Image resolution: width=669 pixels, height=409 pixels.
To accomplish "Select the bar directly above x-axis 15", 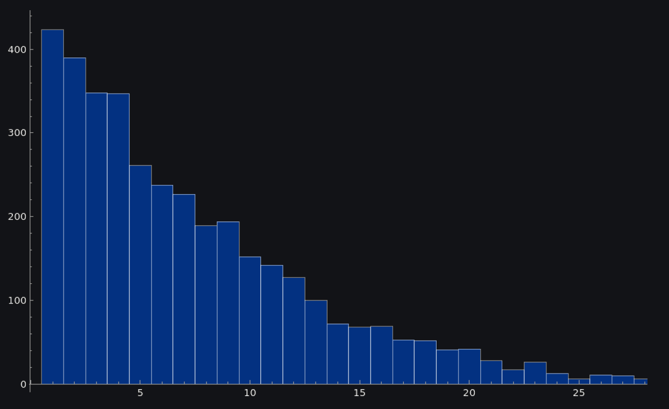I will [x=360, y=355].
